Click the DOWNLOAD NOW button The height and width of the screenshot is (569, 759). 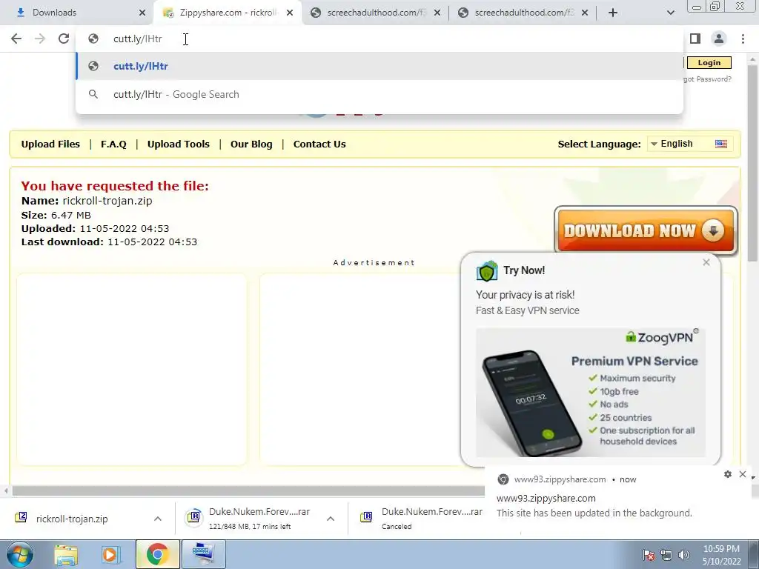pyautogui.click(x=646, y=230)
